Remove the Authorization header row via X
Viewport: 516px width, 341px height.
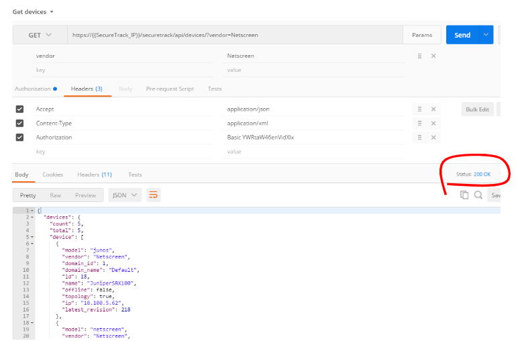[x=433, y=138]
